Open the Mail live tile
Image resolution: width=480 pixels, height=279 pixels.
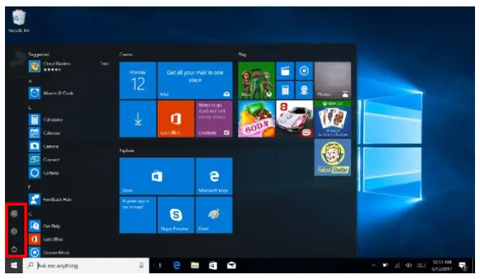point(195,81)
